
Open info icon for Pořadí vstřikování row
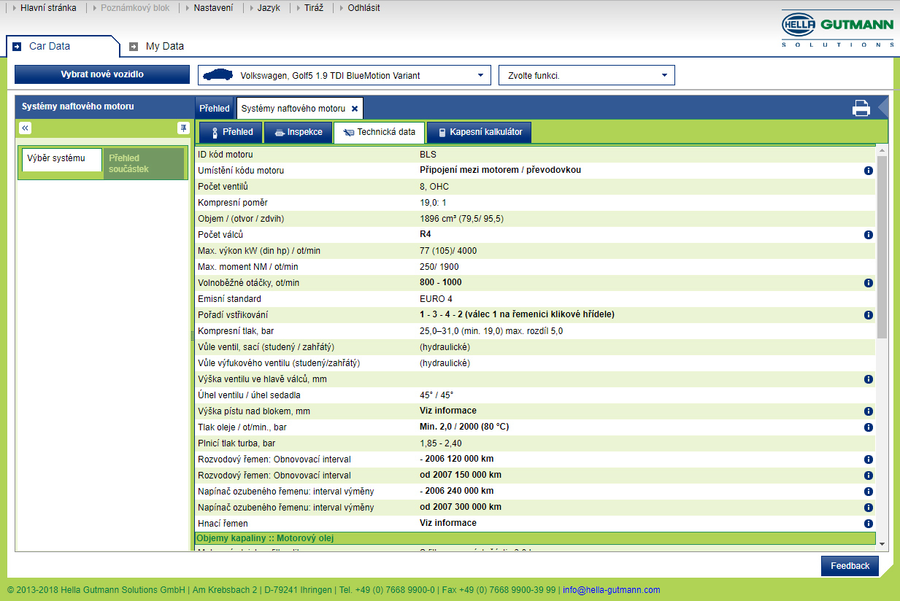click(x=869, y=315)
